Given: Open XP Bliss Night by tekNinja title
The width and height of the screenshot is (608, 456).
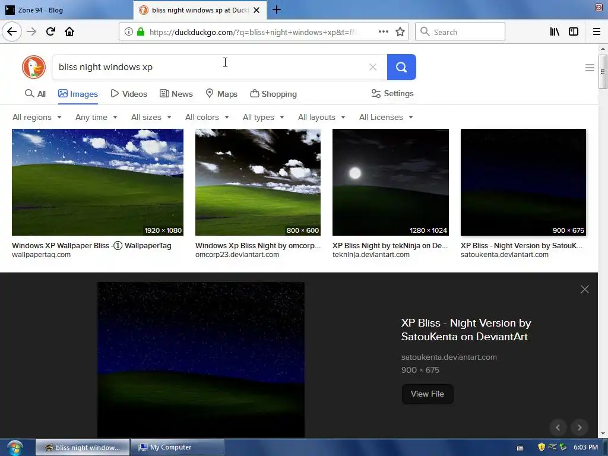Looking at the screenshot, I should (x=390, y=245).
